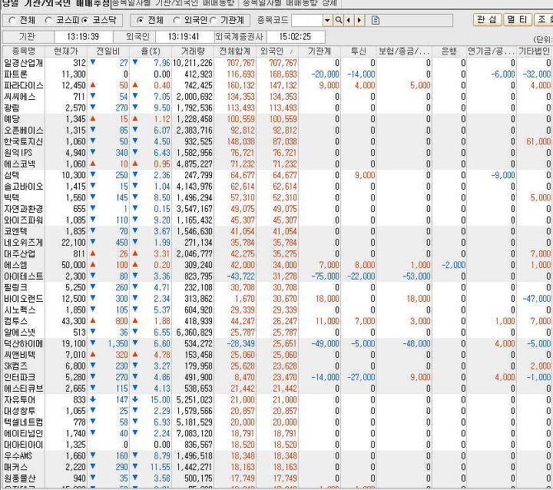
Task: Select the 인터파크 stock row
Action: click(276, 377)
